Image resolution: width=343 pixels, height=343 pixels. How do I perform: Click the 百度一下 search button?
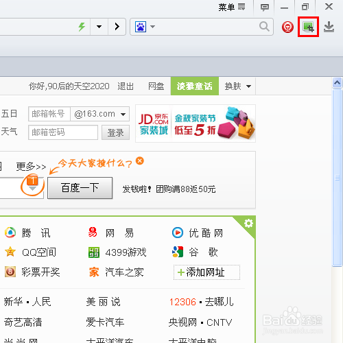(x=80, y=188)
